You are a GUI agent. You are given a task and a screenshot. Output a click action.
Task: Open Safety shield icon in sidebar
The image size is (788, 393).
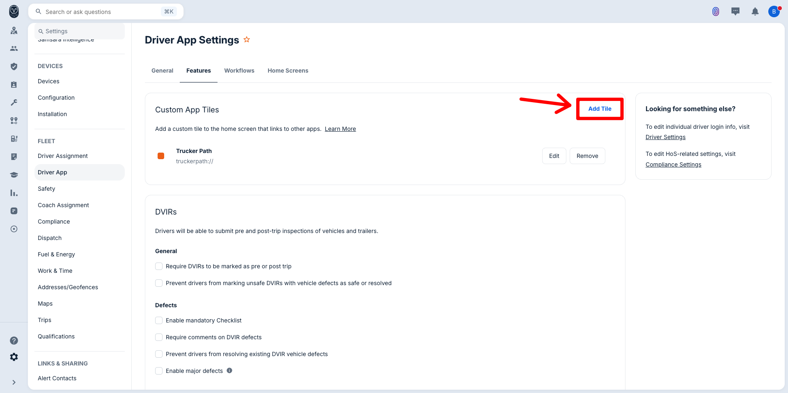pyautogui.click(x=14, y=66)
